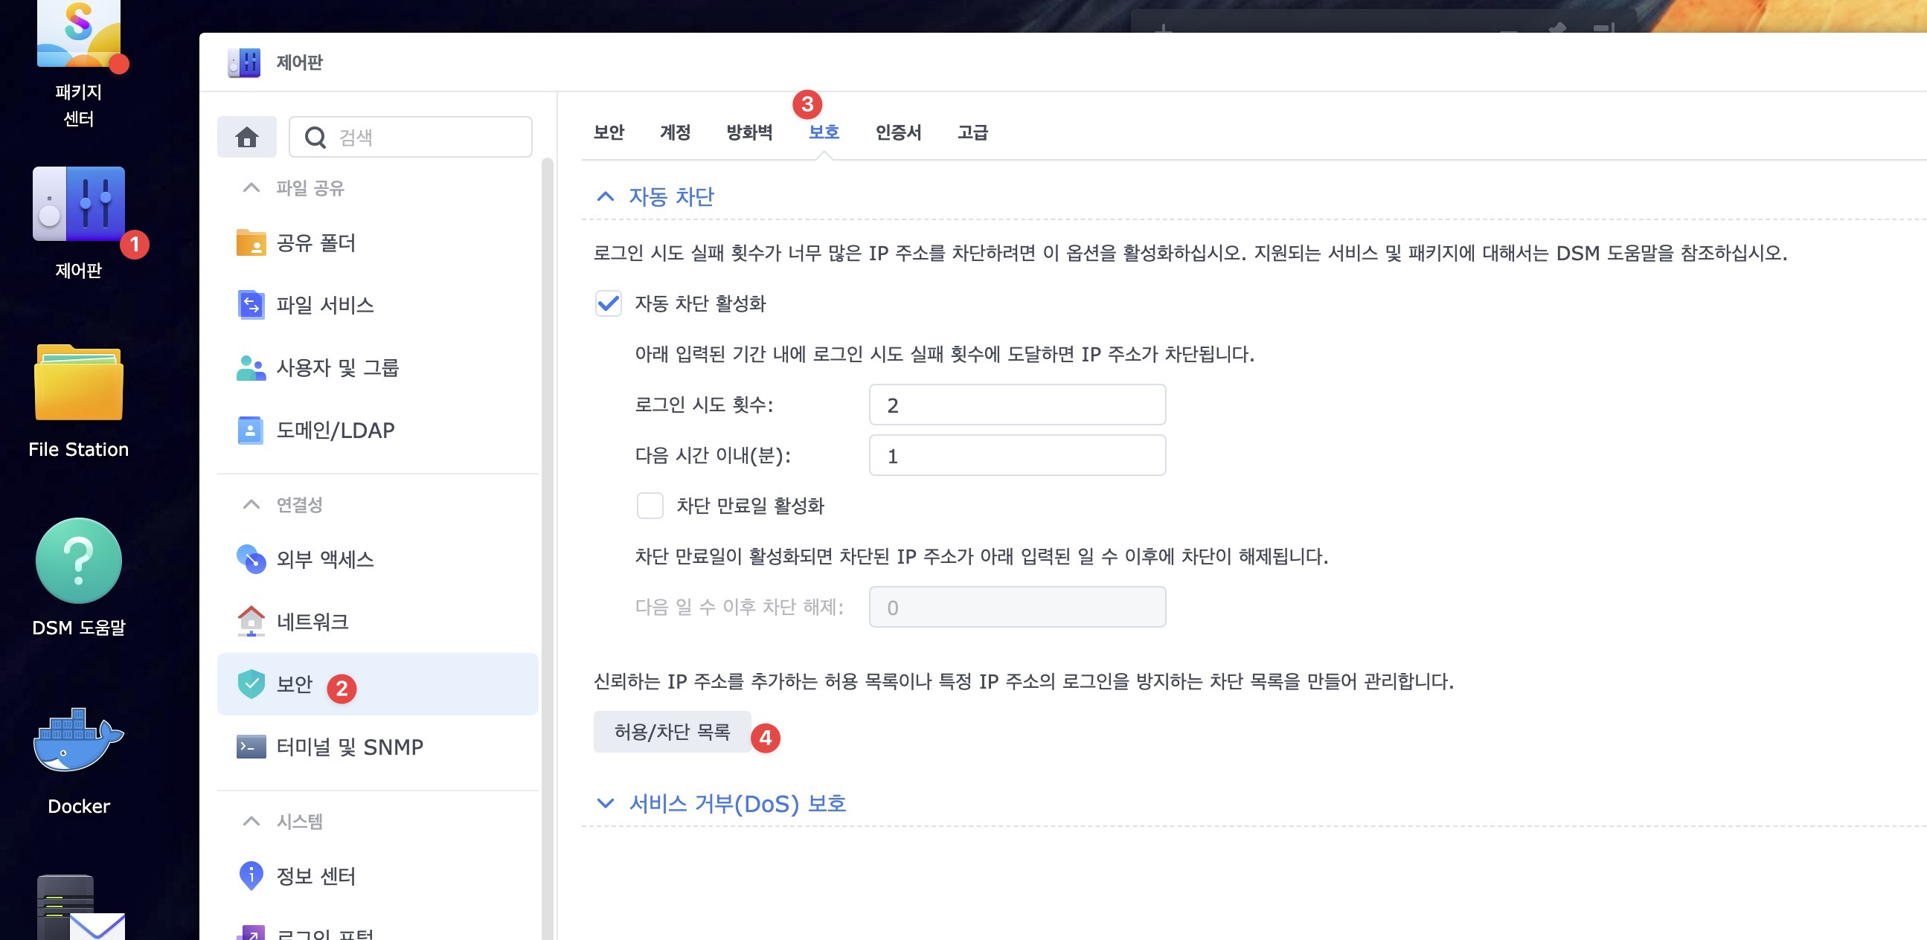Collapse Connectivity (연결성) sidebar group
Viewport: 1927px width, 940px height.
[x=251, y=505]
